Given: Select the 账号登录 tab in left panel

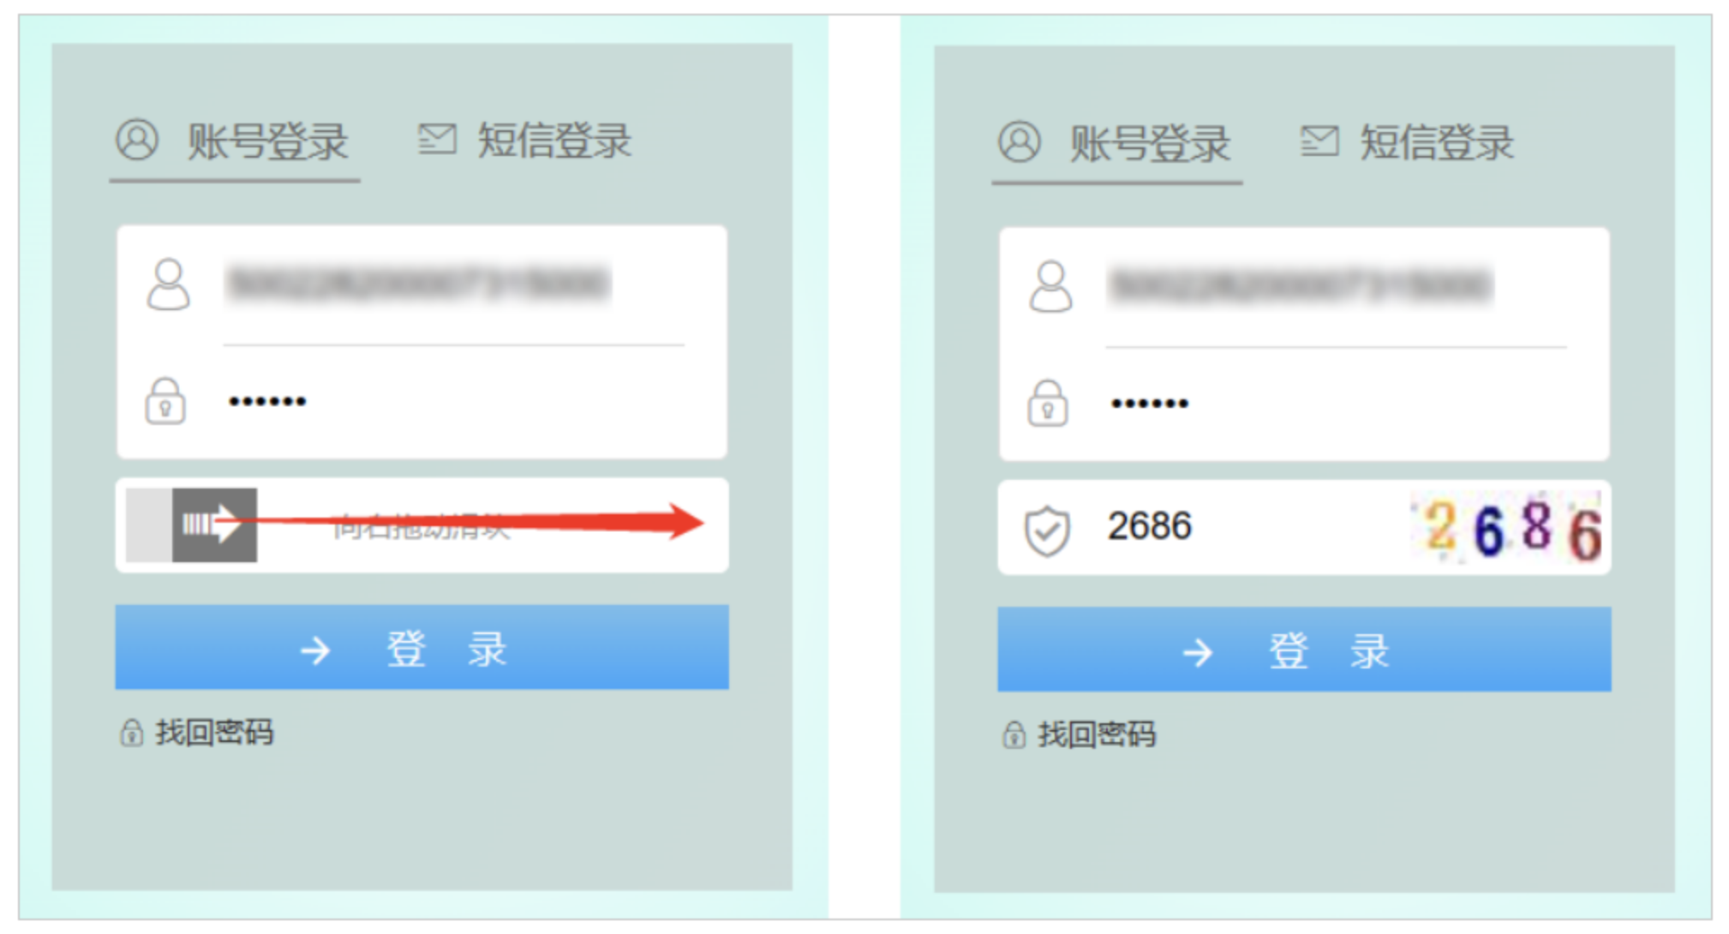Looking at the screenshot, I should point(234,141).
